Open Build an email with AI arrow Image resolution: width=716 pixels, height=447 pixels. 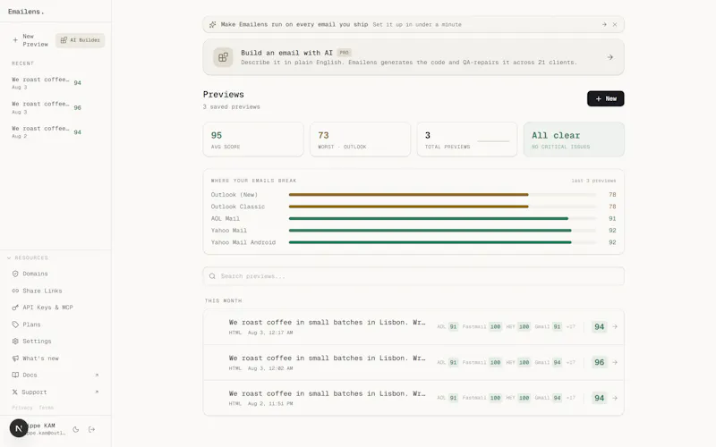[610, 57]
